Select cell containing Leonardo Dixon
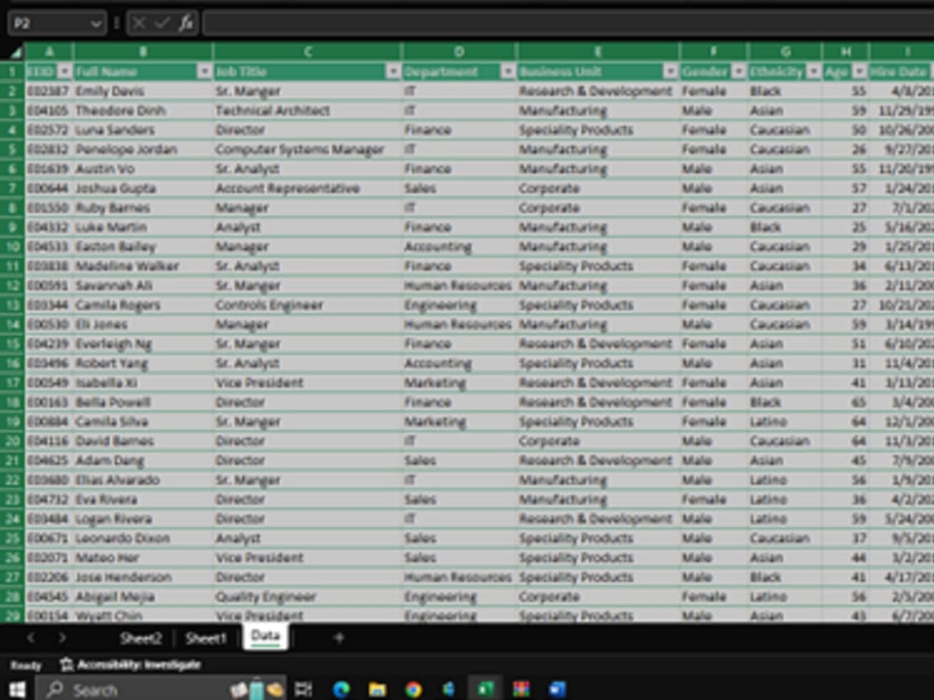The height and width of the screenshot is (700, 934). [x=143, y=539]
